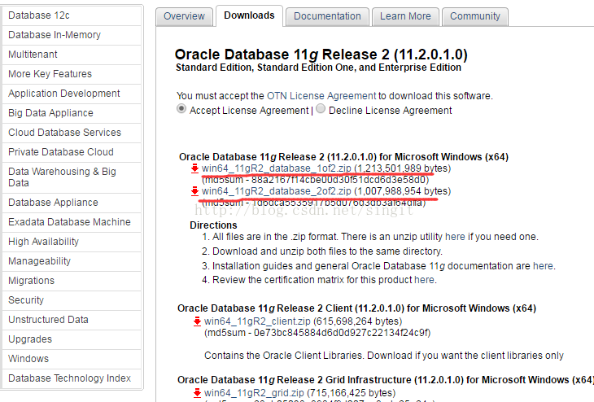Click download arrow icon for database_2of2.zip
This screenshot has width=594, height=402.
pos(194,191)
